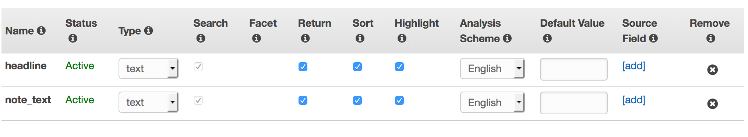Image resolution: width=748 pixels, height=137 pixels.
Task: Focus the Default Value field for headline
Action: point(574,69)
